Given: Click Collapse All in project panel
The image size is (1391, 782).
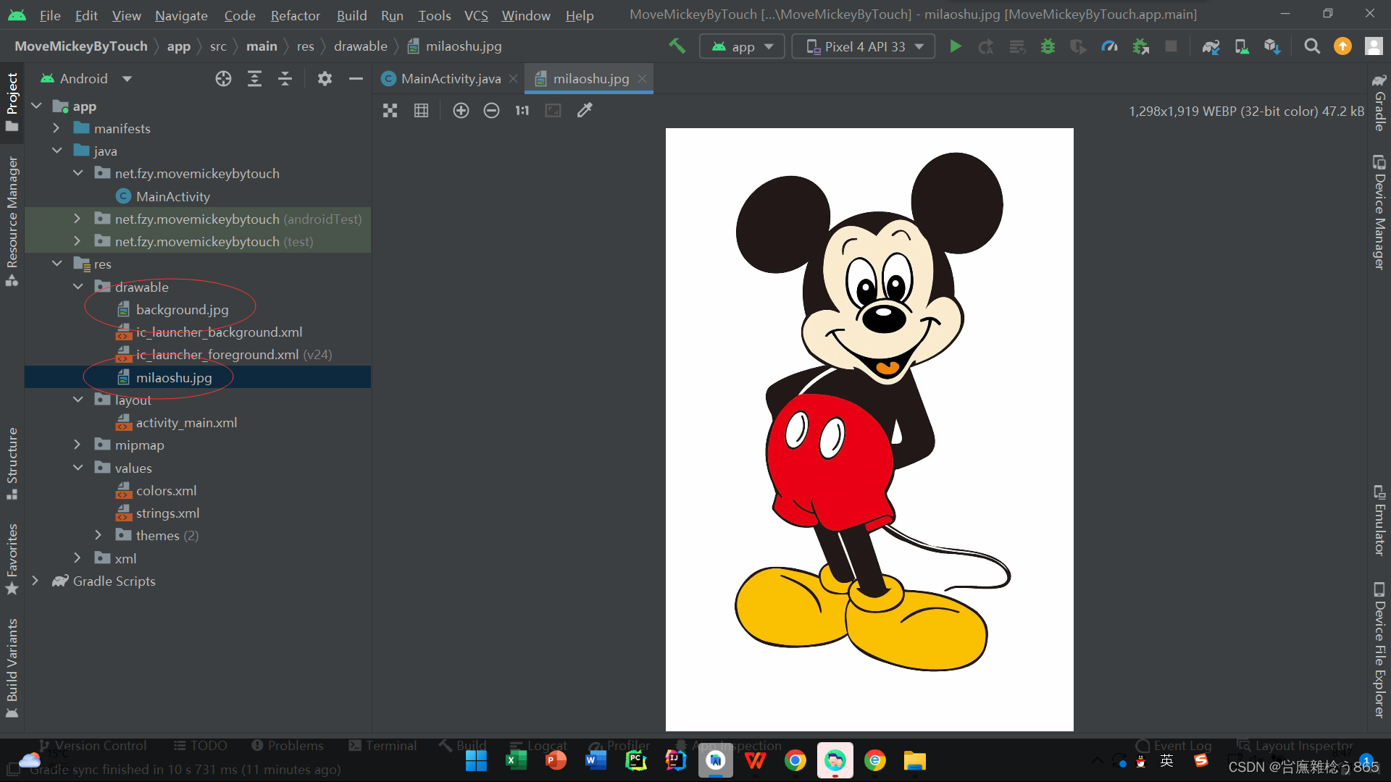Looking at the screenshot, I should pyautogui.click(x=285, y=79).
